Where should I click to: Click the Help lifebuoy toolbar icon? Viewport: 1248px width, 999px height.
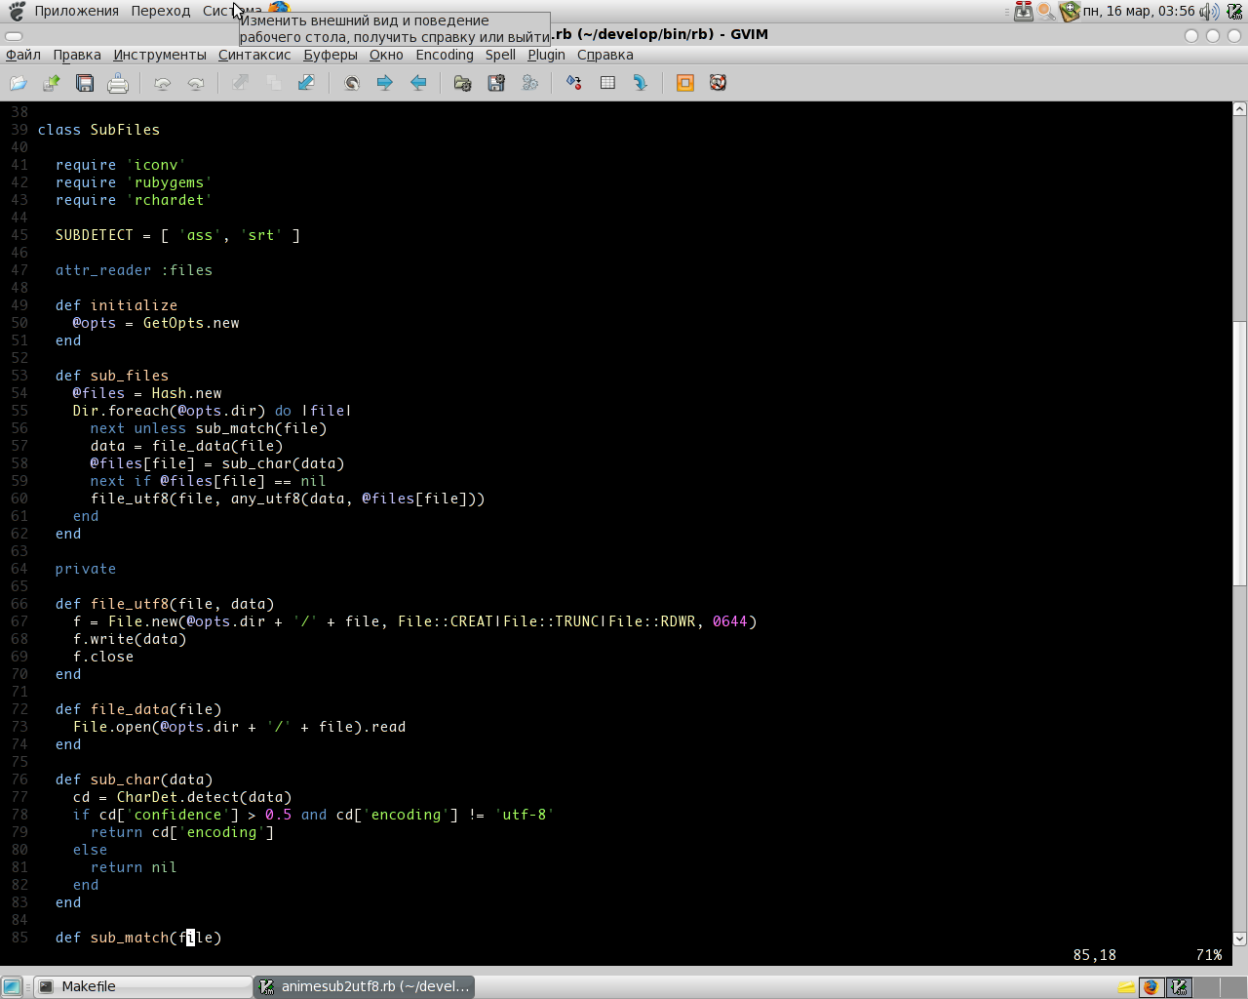pyautogui.click(x=718, y=83)
